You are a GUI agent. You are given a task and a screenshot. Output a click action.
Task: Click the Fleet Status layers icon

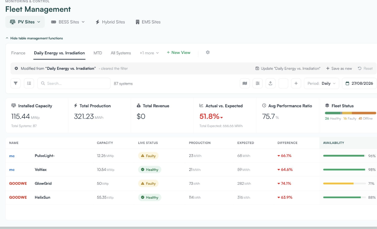click(x=327, y=106)
